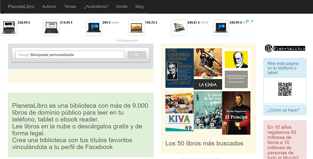Click Los 50 libros más buscados heading
The width and height of the screenshot is (313, 159).
coord(204,143)
